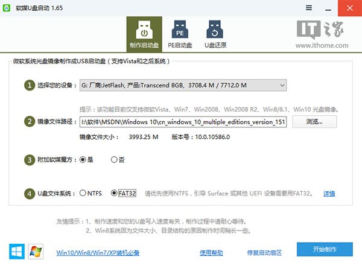The image size is (362, 280).
Task: Open the U盘还原 tab
Action: coord(215,34)
